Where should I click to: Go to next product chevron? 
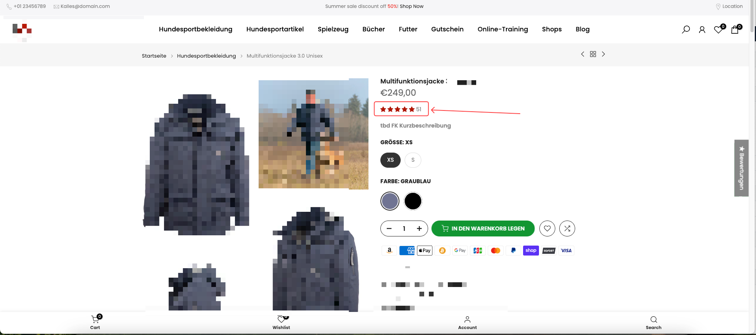[x=603, y=54]
